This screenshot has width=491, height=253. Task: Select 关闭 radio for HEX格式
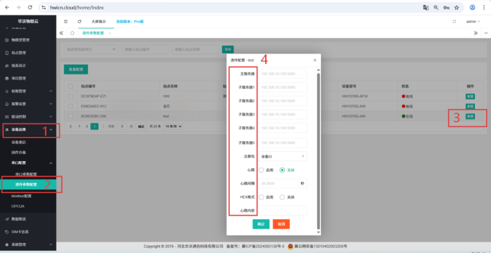(282, 197)
